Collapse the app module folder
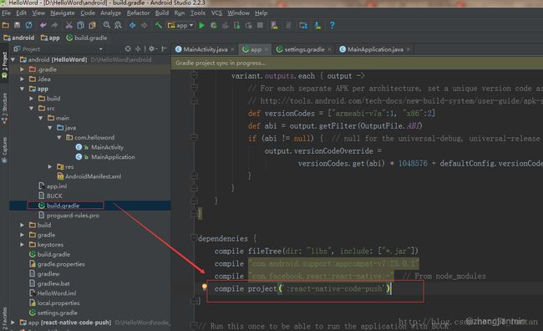543x331 pixels. pyautogui.click(x=23, y=89)
